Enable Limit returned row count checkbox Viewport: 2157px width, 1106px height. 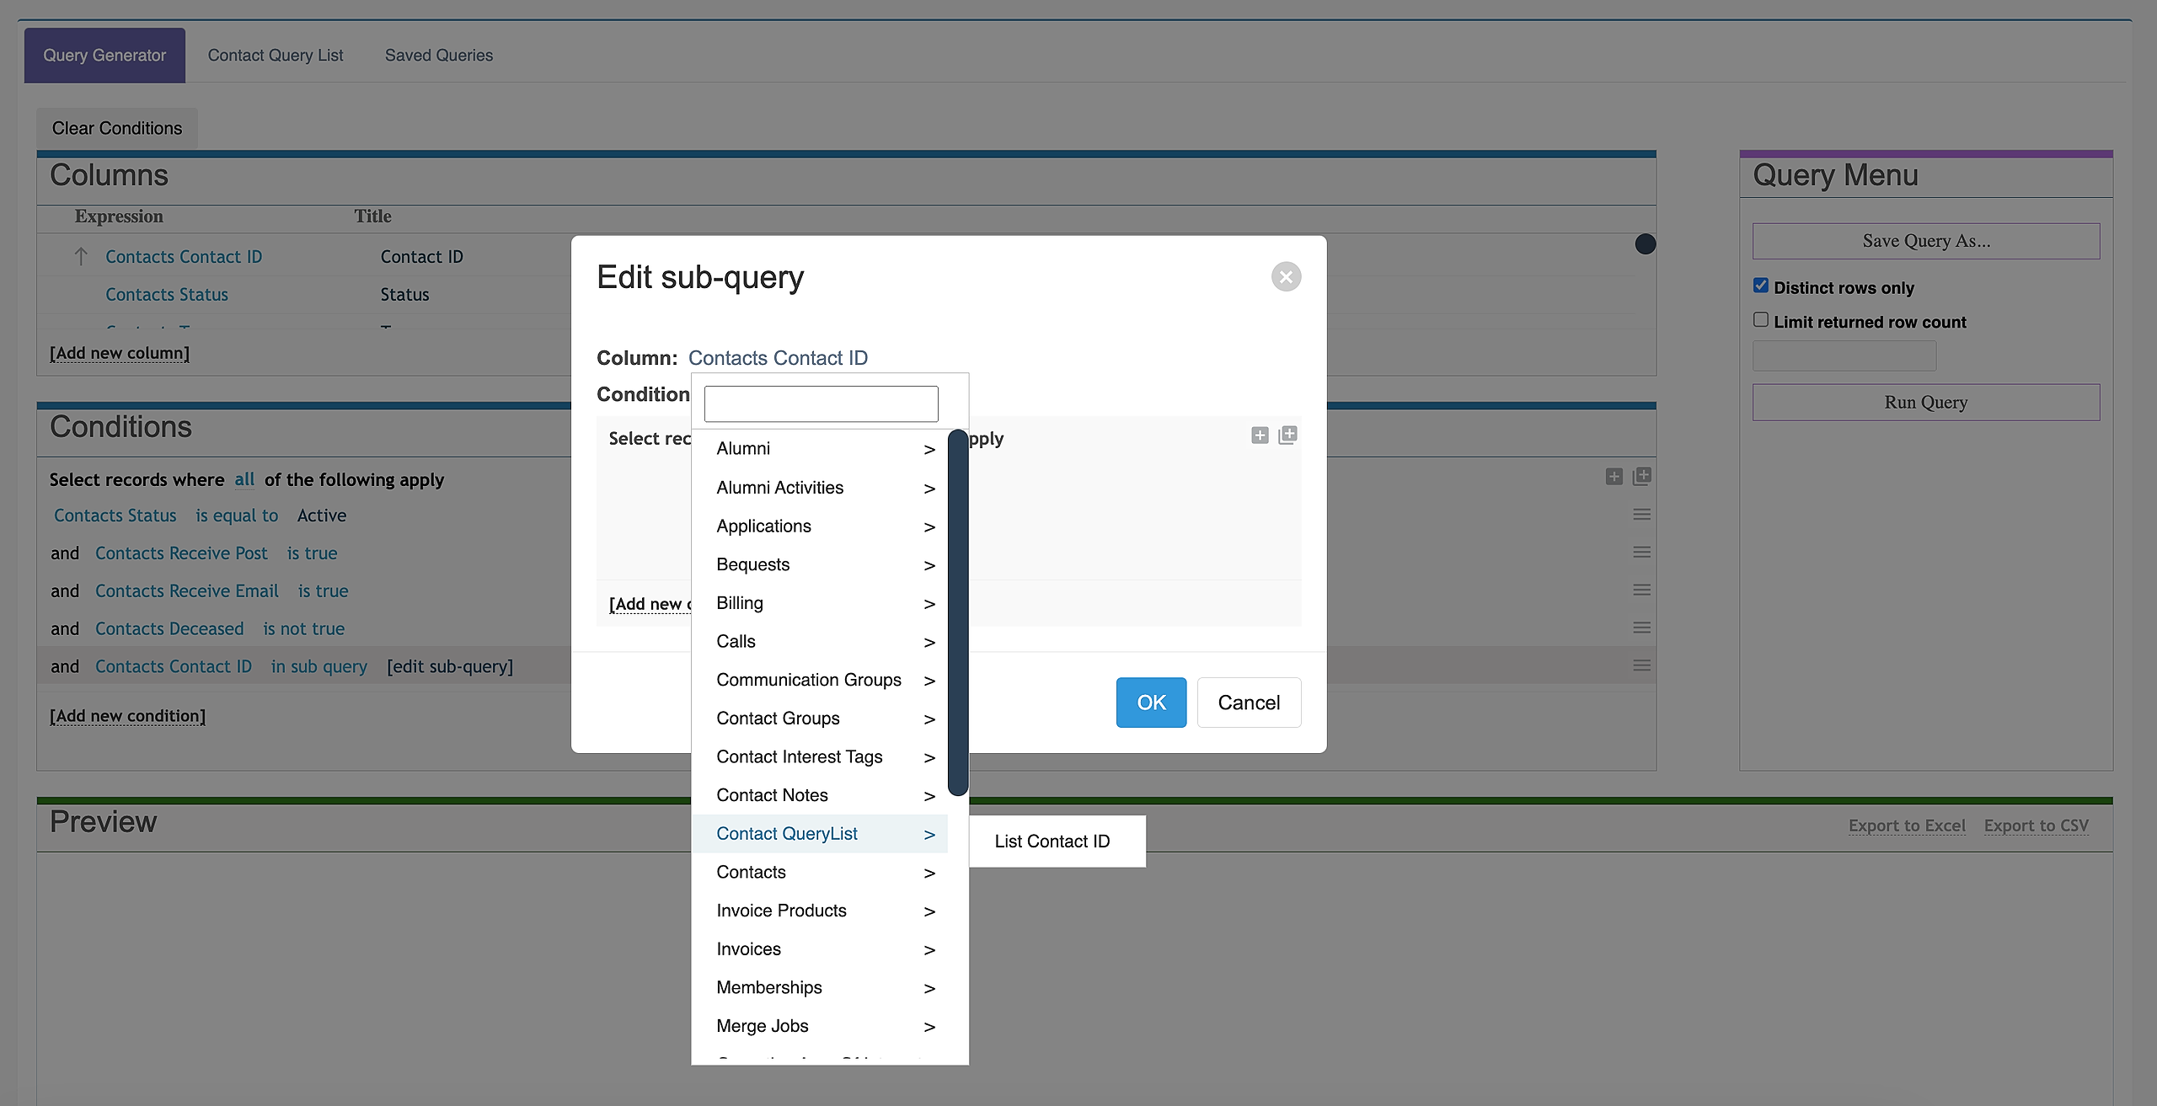[1760, 320]
